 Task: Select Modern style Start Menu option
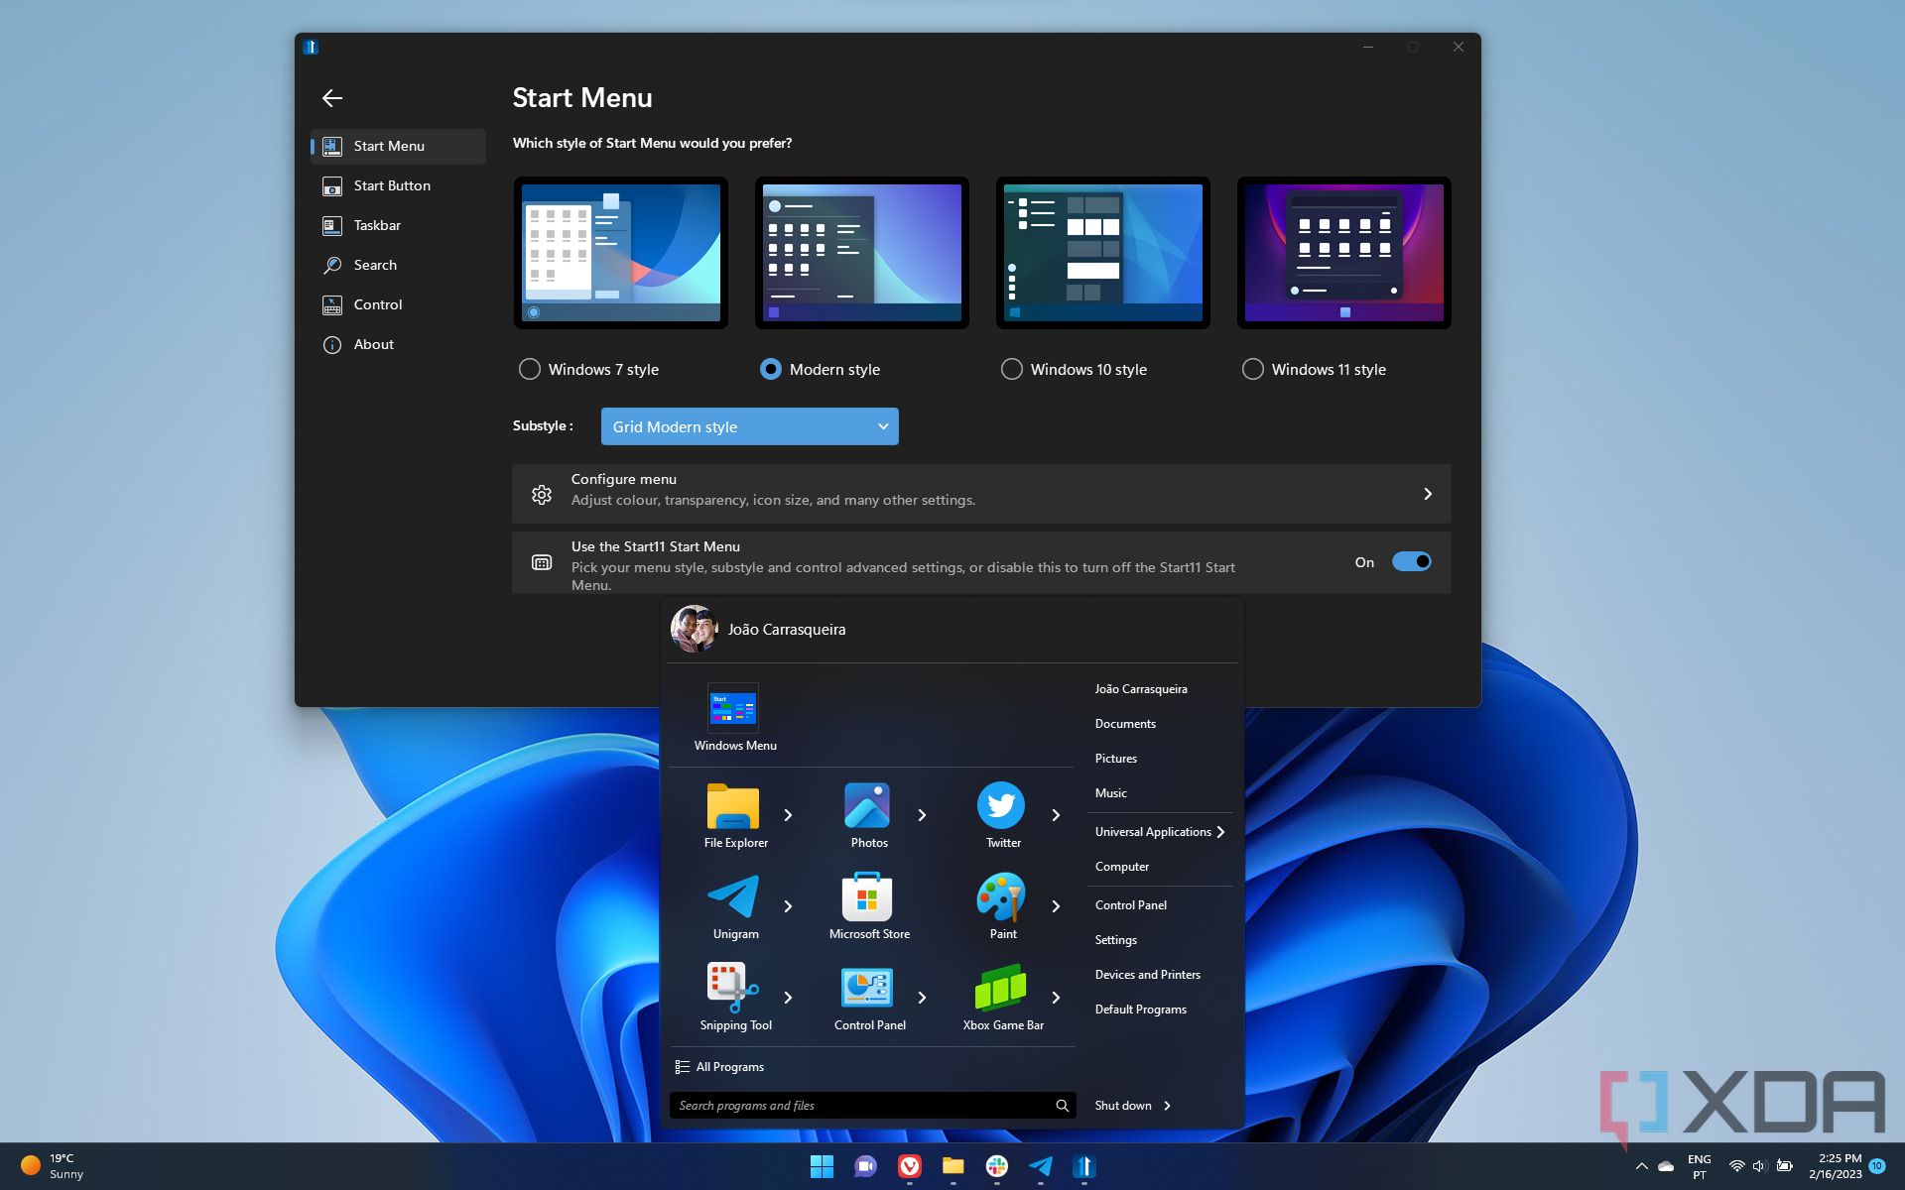tap(768, 369)
